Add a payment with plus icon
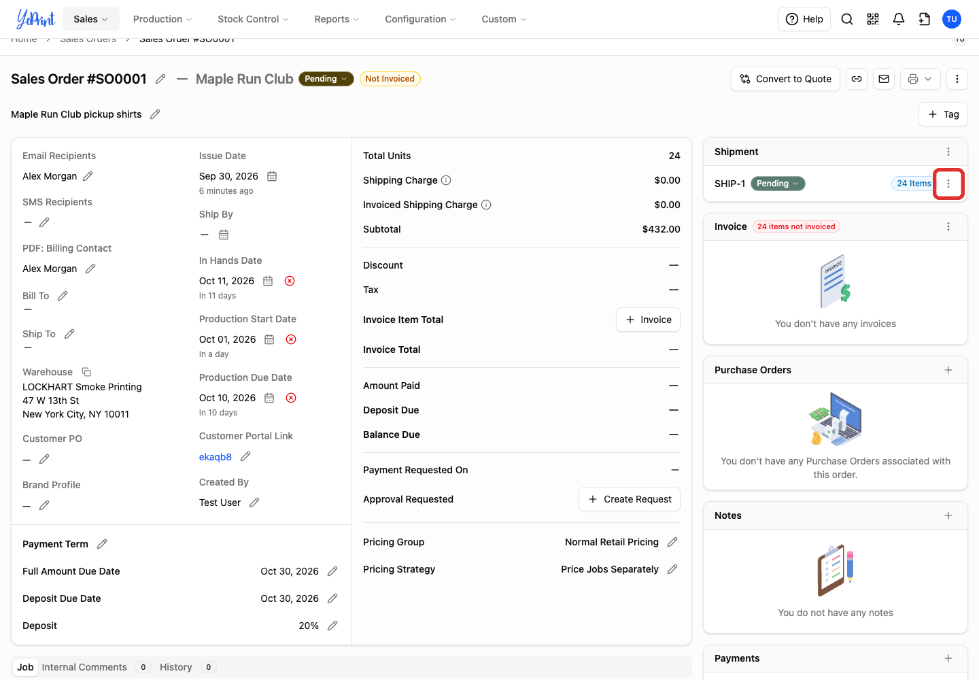Image resolution: width=979 pixels, height=680 pixels. click(x=948, y=658)
